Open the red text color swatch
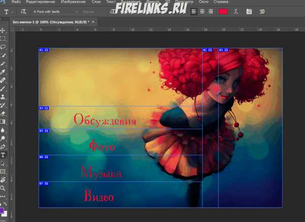 click(x=223, y=12)
